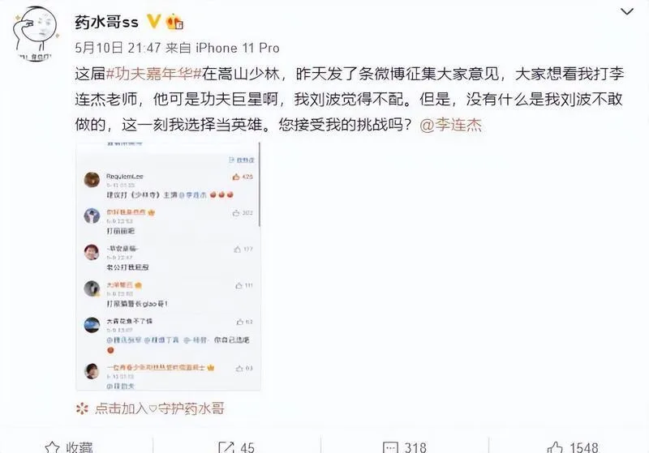This screenshot has height=453, width=649.
Task: Click the 318 comment count
Action: pos(415,447)
